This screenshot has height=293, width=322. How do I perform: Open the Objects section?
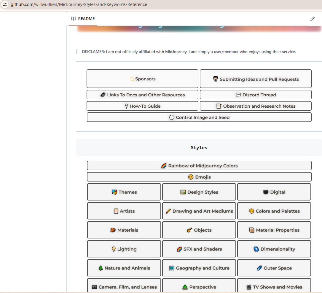pyautogui.click(x=199, y=230)
